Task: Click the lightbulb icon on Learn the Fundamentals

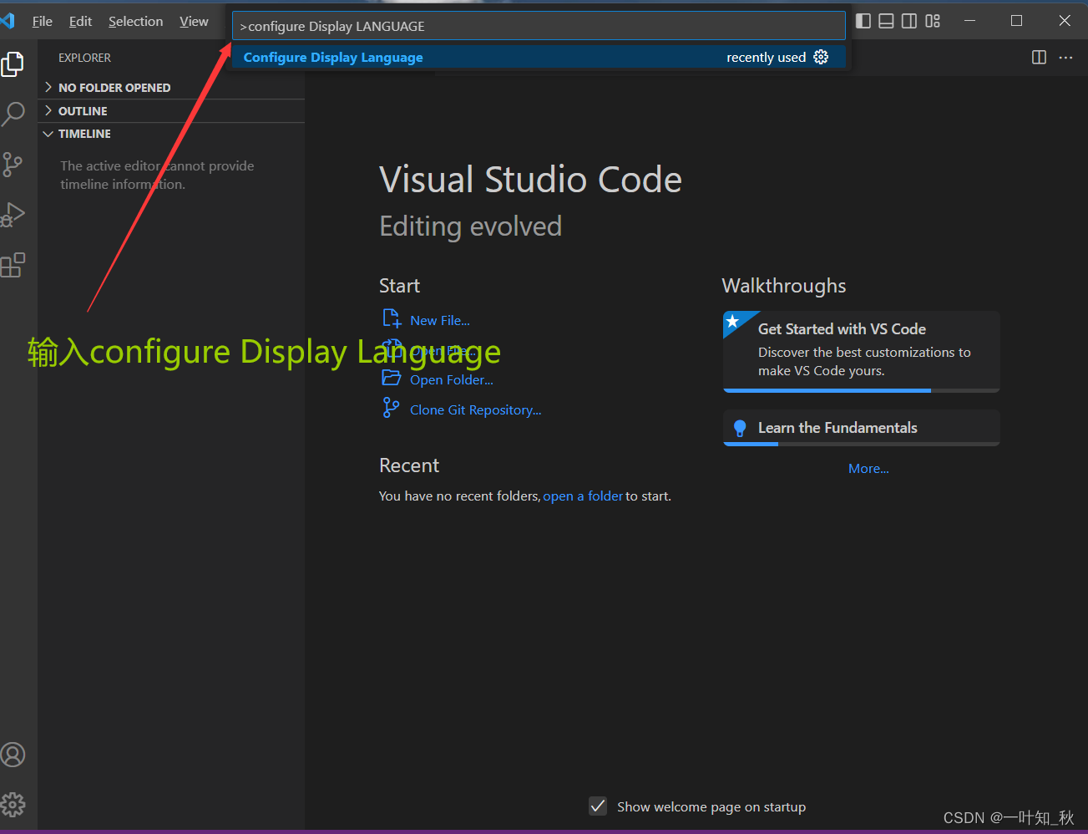Action: 739,428
